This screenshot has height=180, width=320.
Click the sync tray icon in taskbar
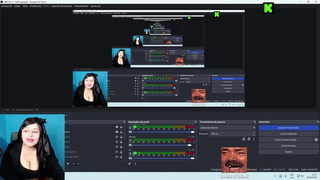coord(280,176)
